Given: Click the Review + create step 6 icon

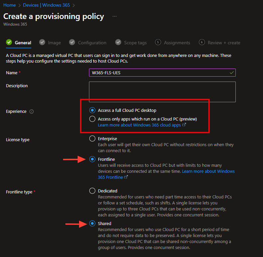Looking at the screenshot, I should (202, 42).
